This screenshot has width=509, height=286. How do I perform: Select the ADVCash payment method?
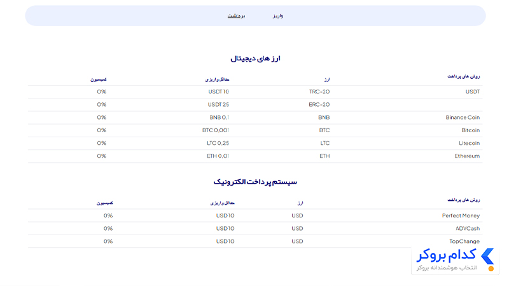tap(468, 229)
